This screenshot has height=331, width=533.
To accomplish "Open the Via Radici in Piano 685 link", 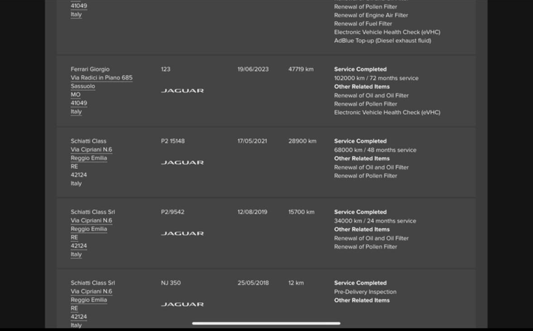I will [x=101, y=78].
